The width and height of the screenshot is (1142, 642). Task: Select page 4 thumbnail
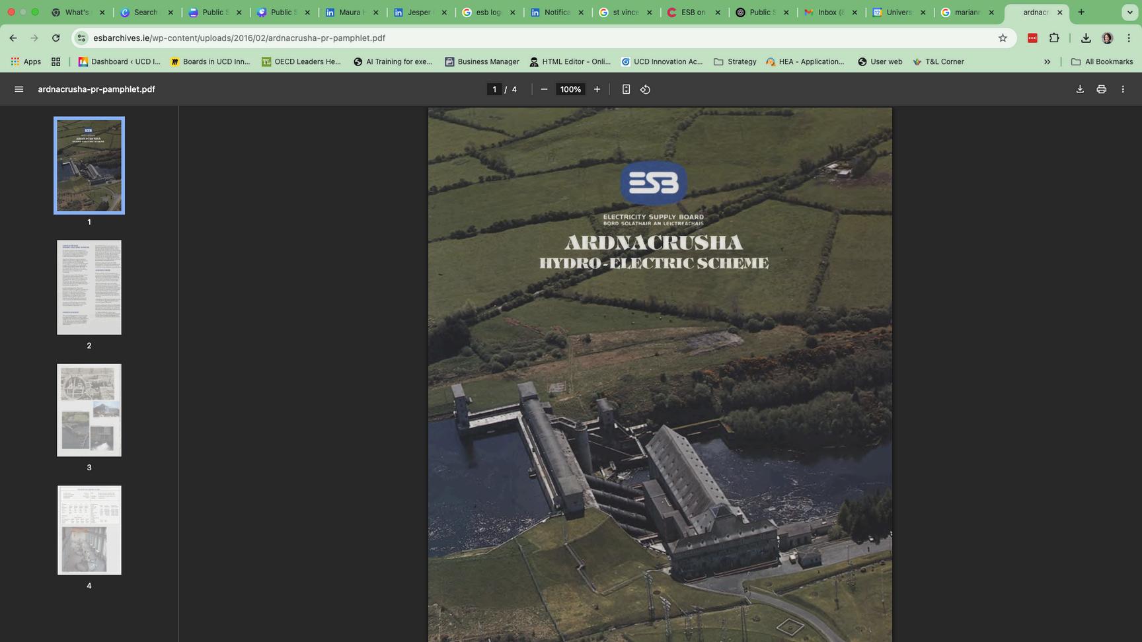tap(89, 530)
